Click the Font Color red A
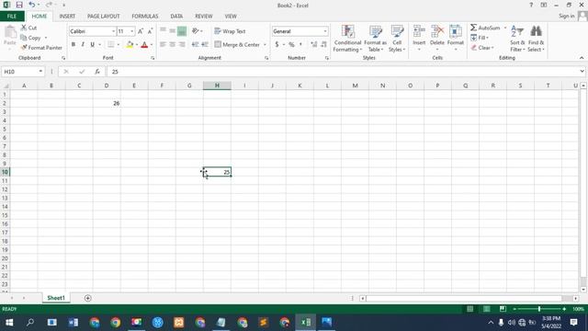This screenshot has height=331, width=588. 144,45
